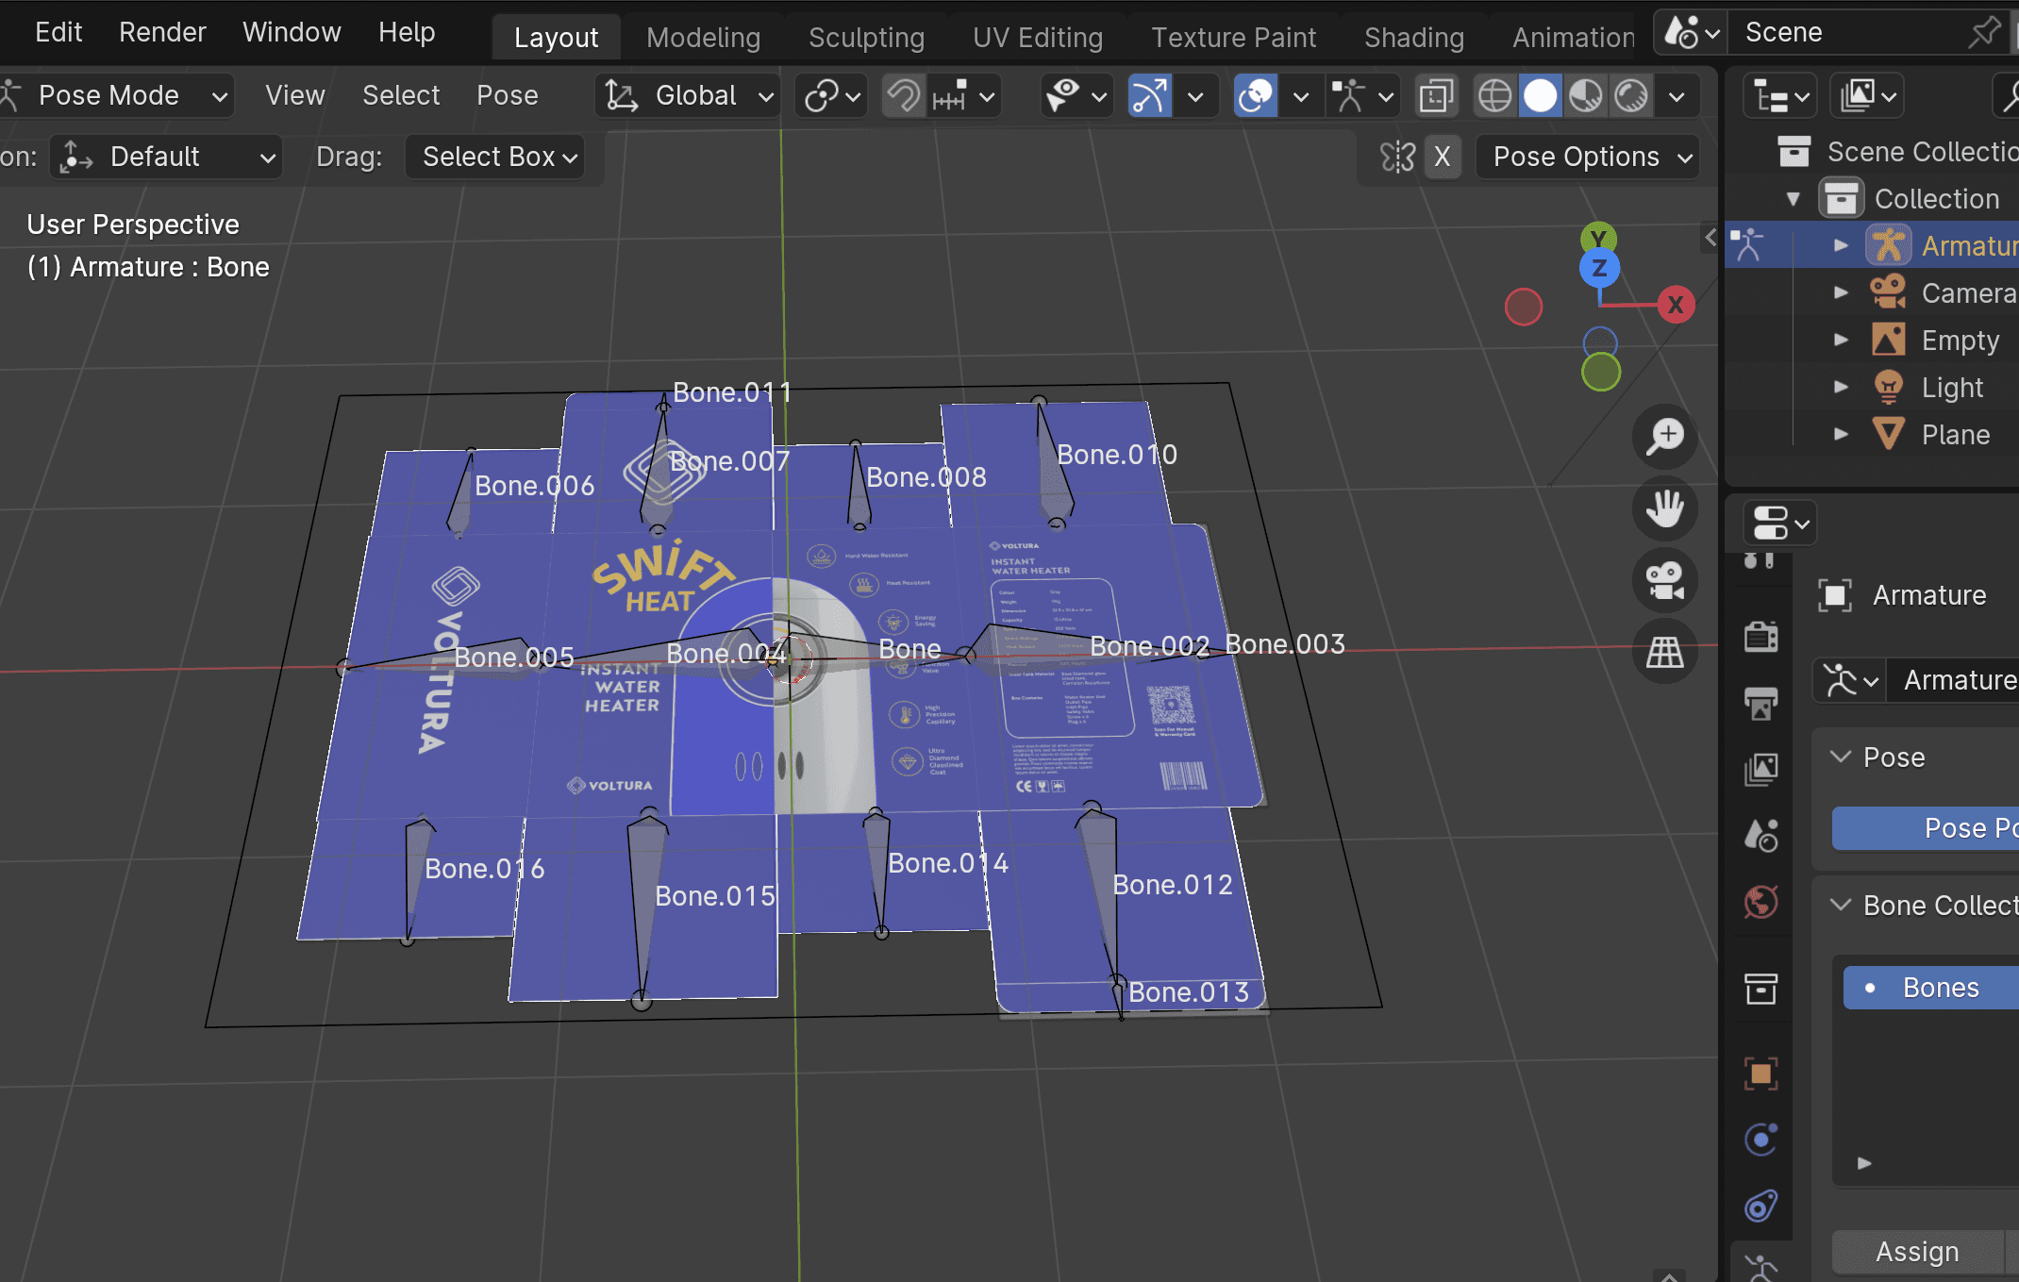The width and height of the screenshot is (2019, 1282).
Task: Expand Camera item in outliner
Action: point(1841,292)
